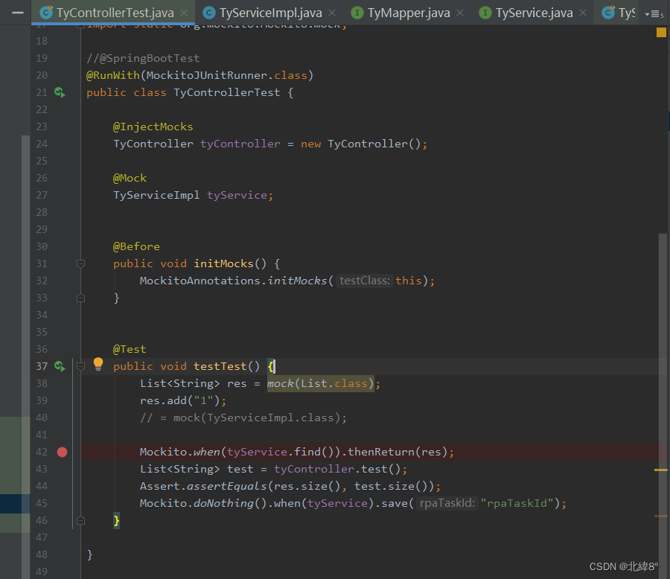670x579 pixels.
Task: Click the fold end marker on line 33
Action: pyautogui.click(x=80, y=298)
